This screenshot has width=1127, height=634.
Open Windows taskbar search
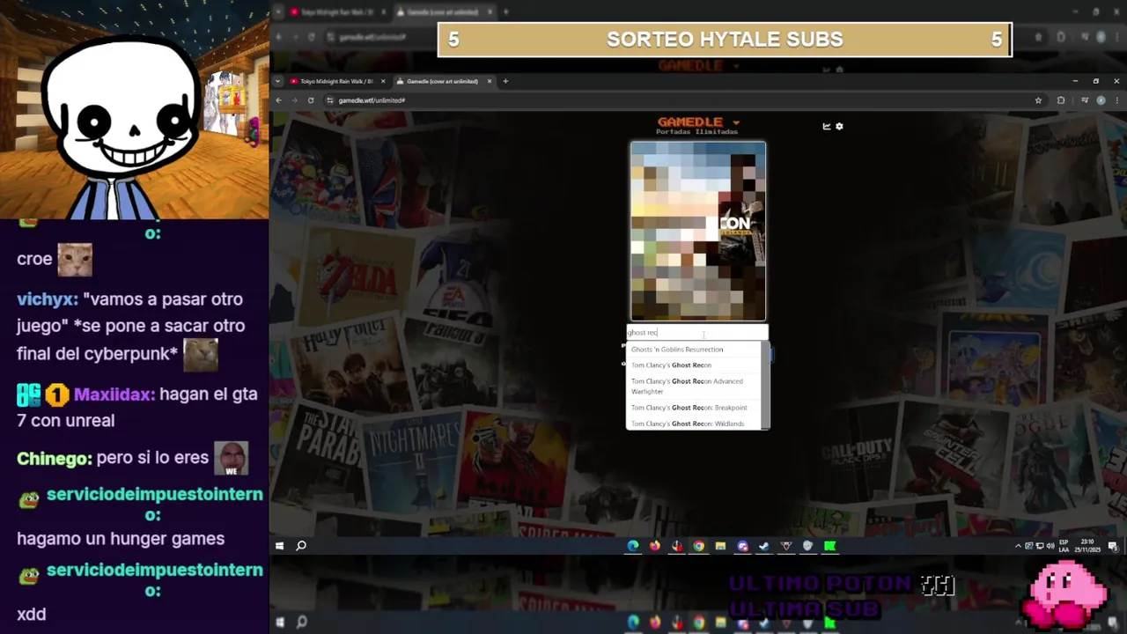pyautogui.click(x=301, y=546)
